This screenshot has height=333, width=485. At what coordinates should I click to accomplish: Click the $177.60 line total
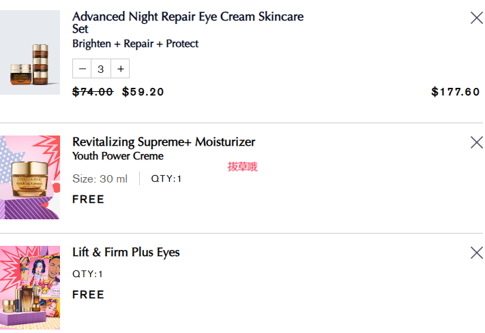point(455,92)
